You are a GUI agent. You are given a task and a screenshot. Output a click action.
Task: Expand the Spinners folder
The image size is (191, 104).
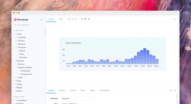point(21,64)
